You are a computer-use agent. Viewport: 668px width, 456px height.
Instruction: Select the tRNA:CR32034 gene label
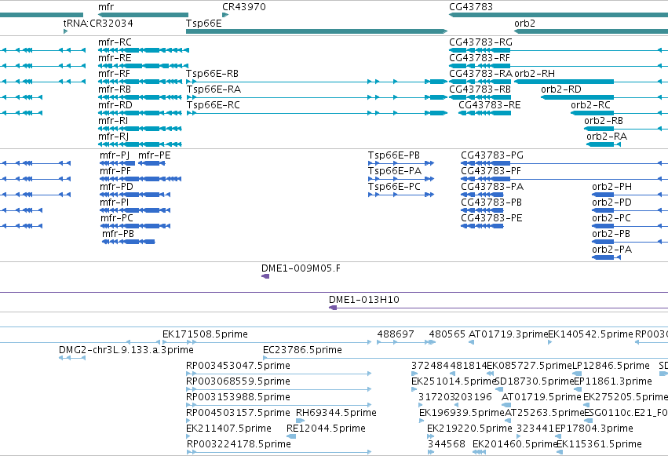tap(98, 23)
